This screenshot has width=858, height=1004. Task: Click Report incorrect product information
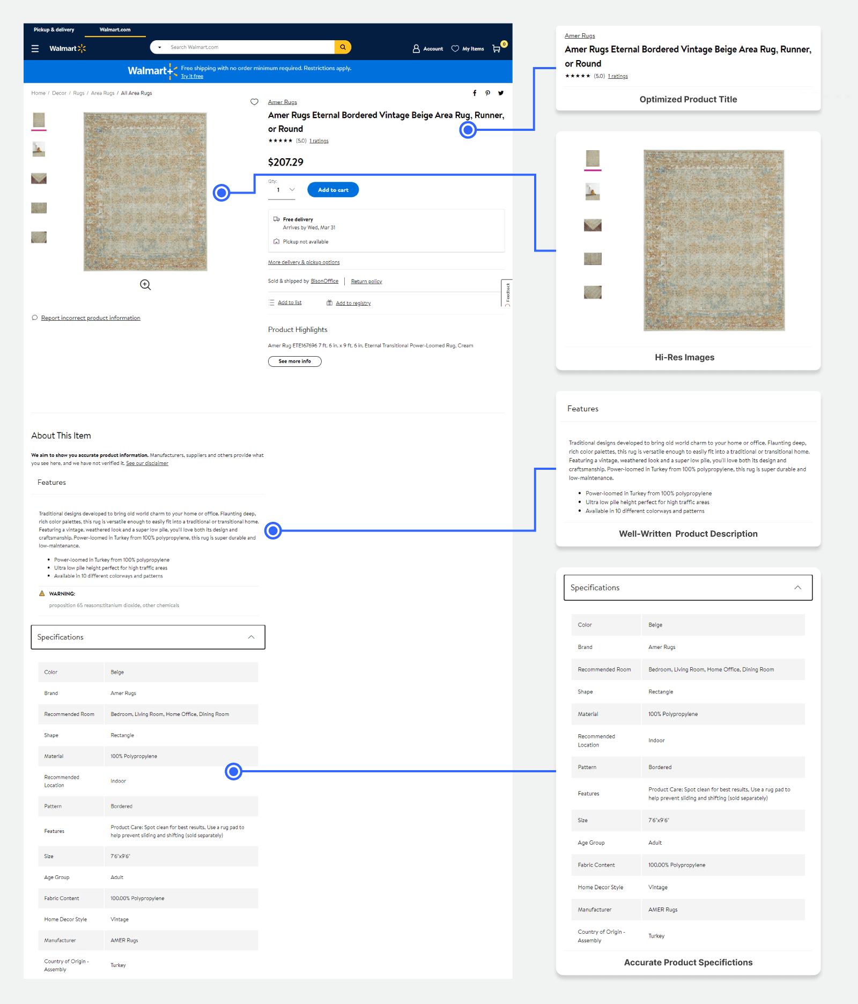tap(91, 318)
